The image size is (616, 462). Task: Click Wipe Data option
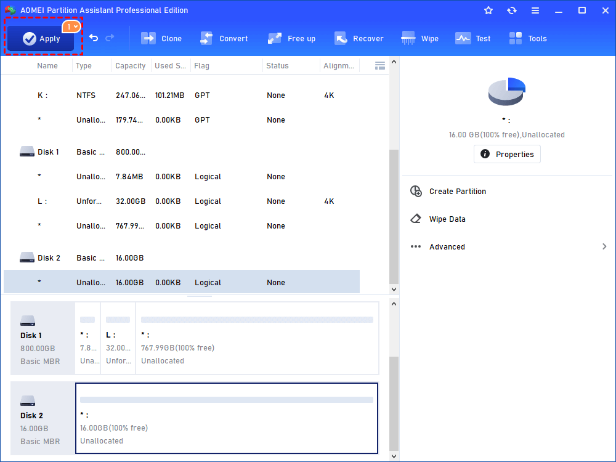(447, 219)
